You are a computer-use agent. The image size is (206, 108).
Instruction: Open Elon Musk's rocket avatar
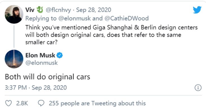point(14,59)
